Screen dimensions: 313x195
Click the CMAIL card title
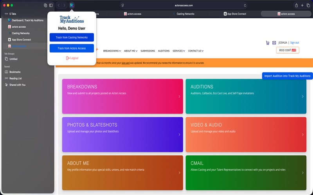[197, 163]
